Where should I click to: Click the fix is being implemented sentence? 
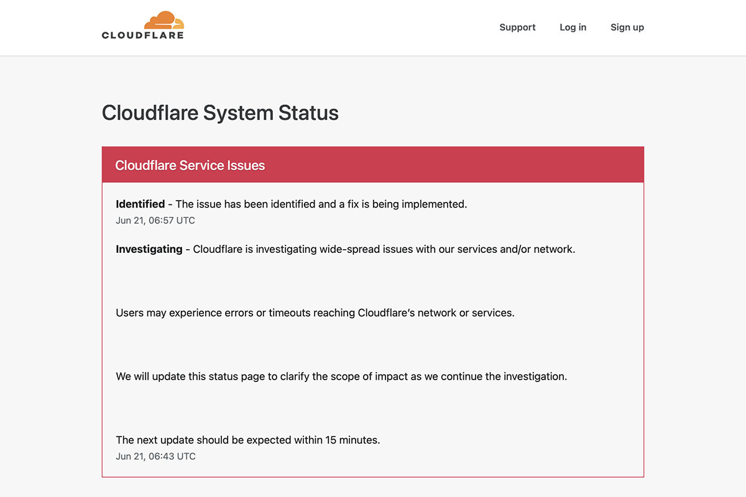pos(321,204)
